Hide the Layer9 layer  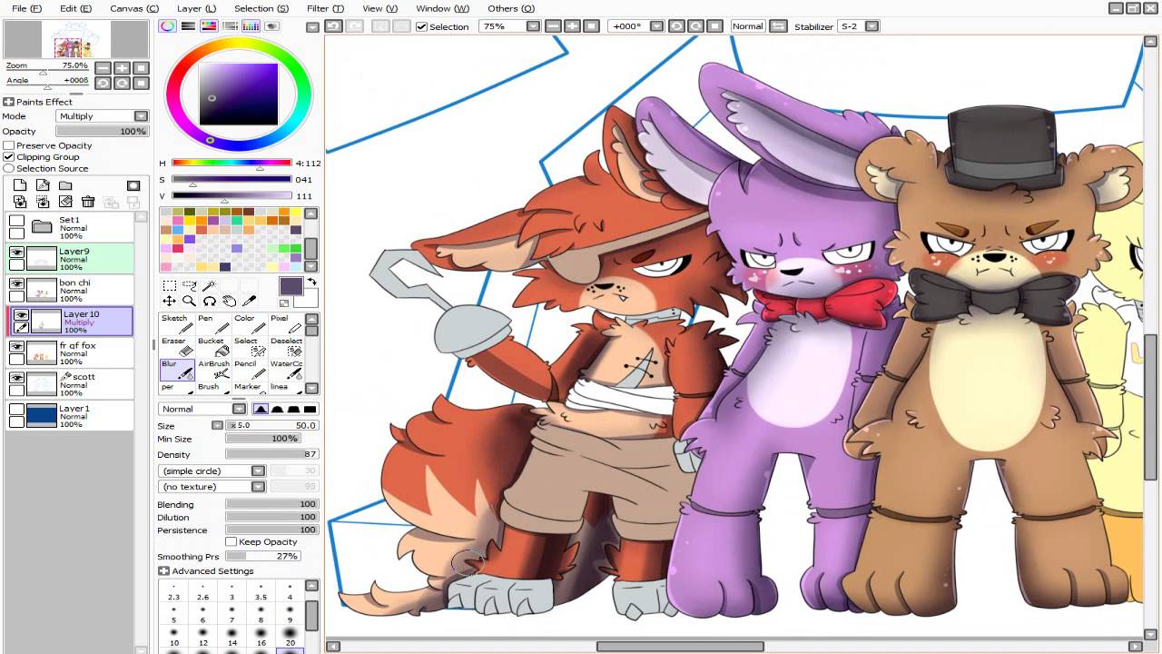click(16, 252)
